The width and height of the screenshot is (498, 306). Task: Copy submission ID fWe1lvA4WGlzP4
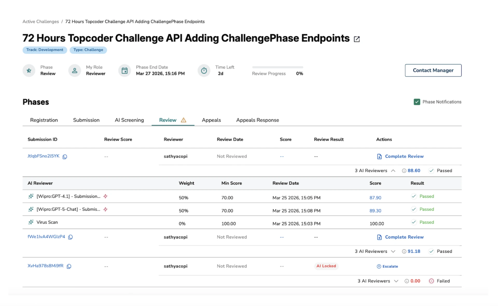[70, 237]
